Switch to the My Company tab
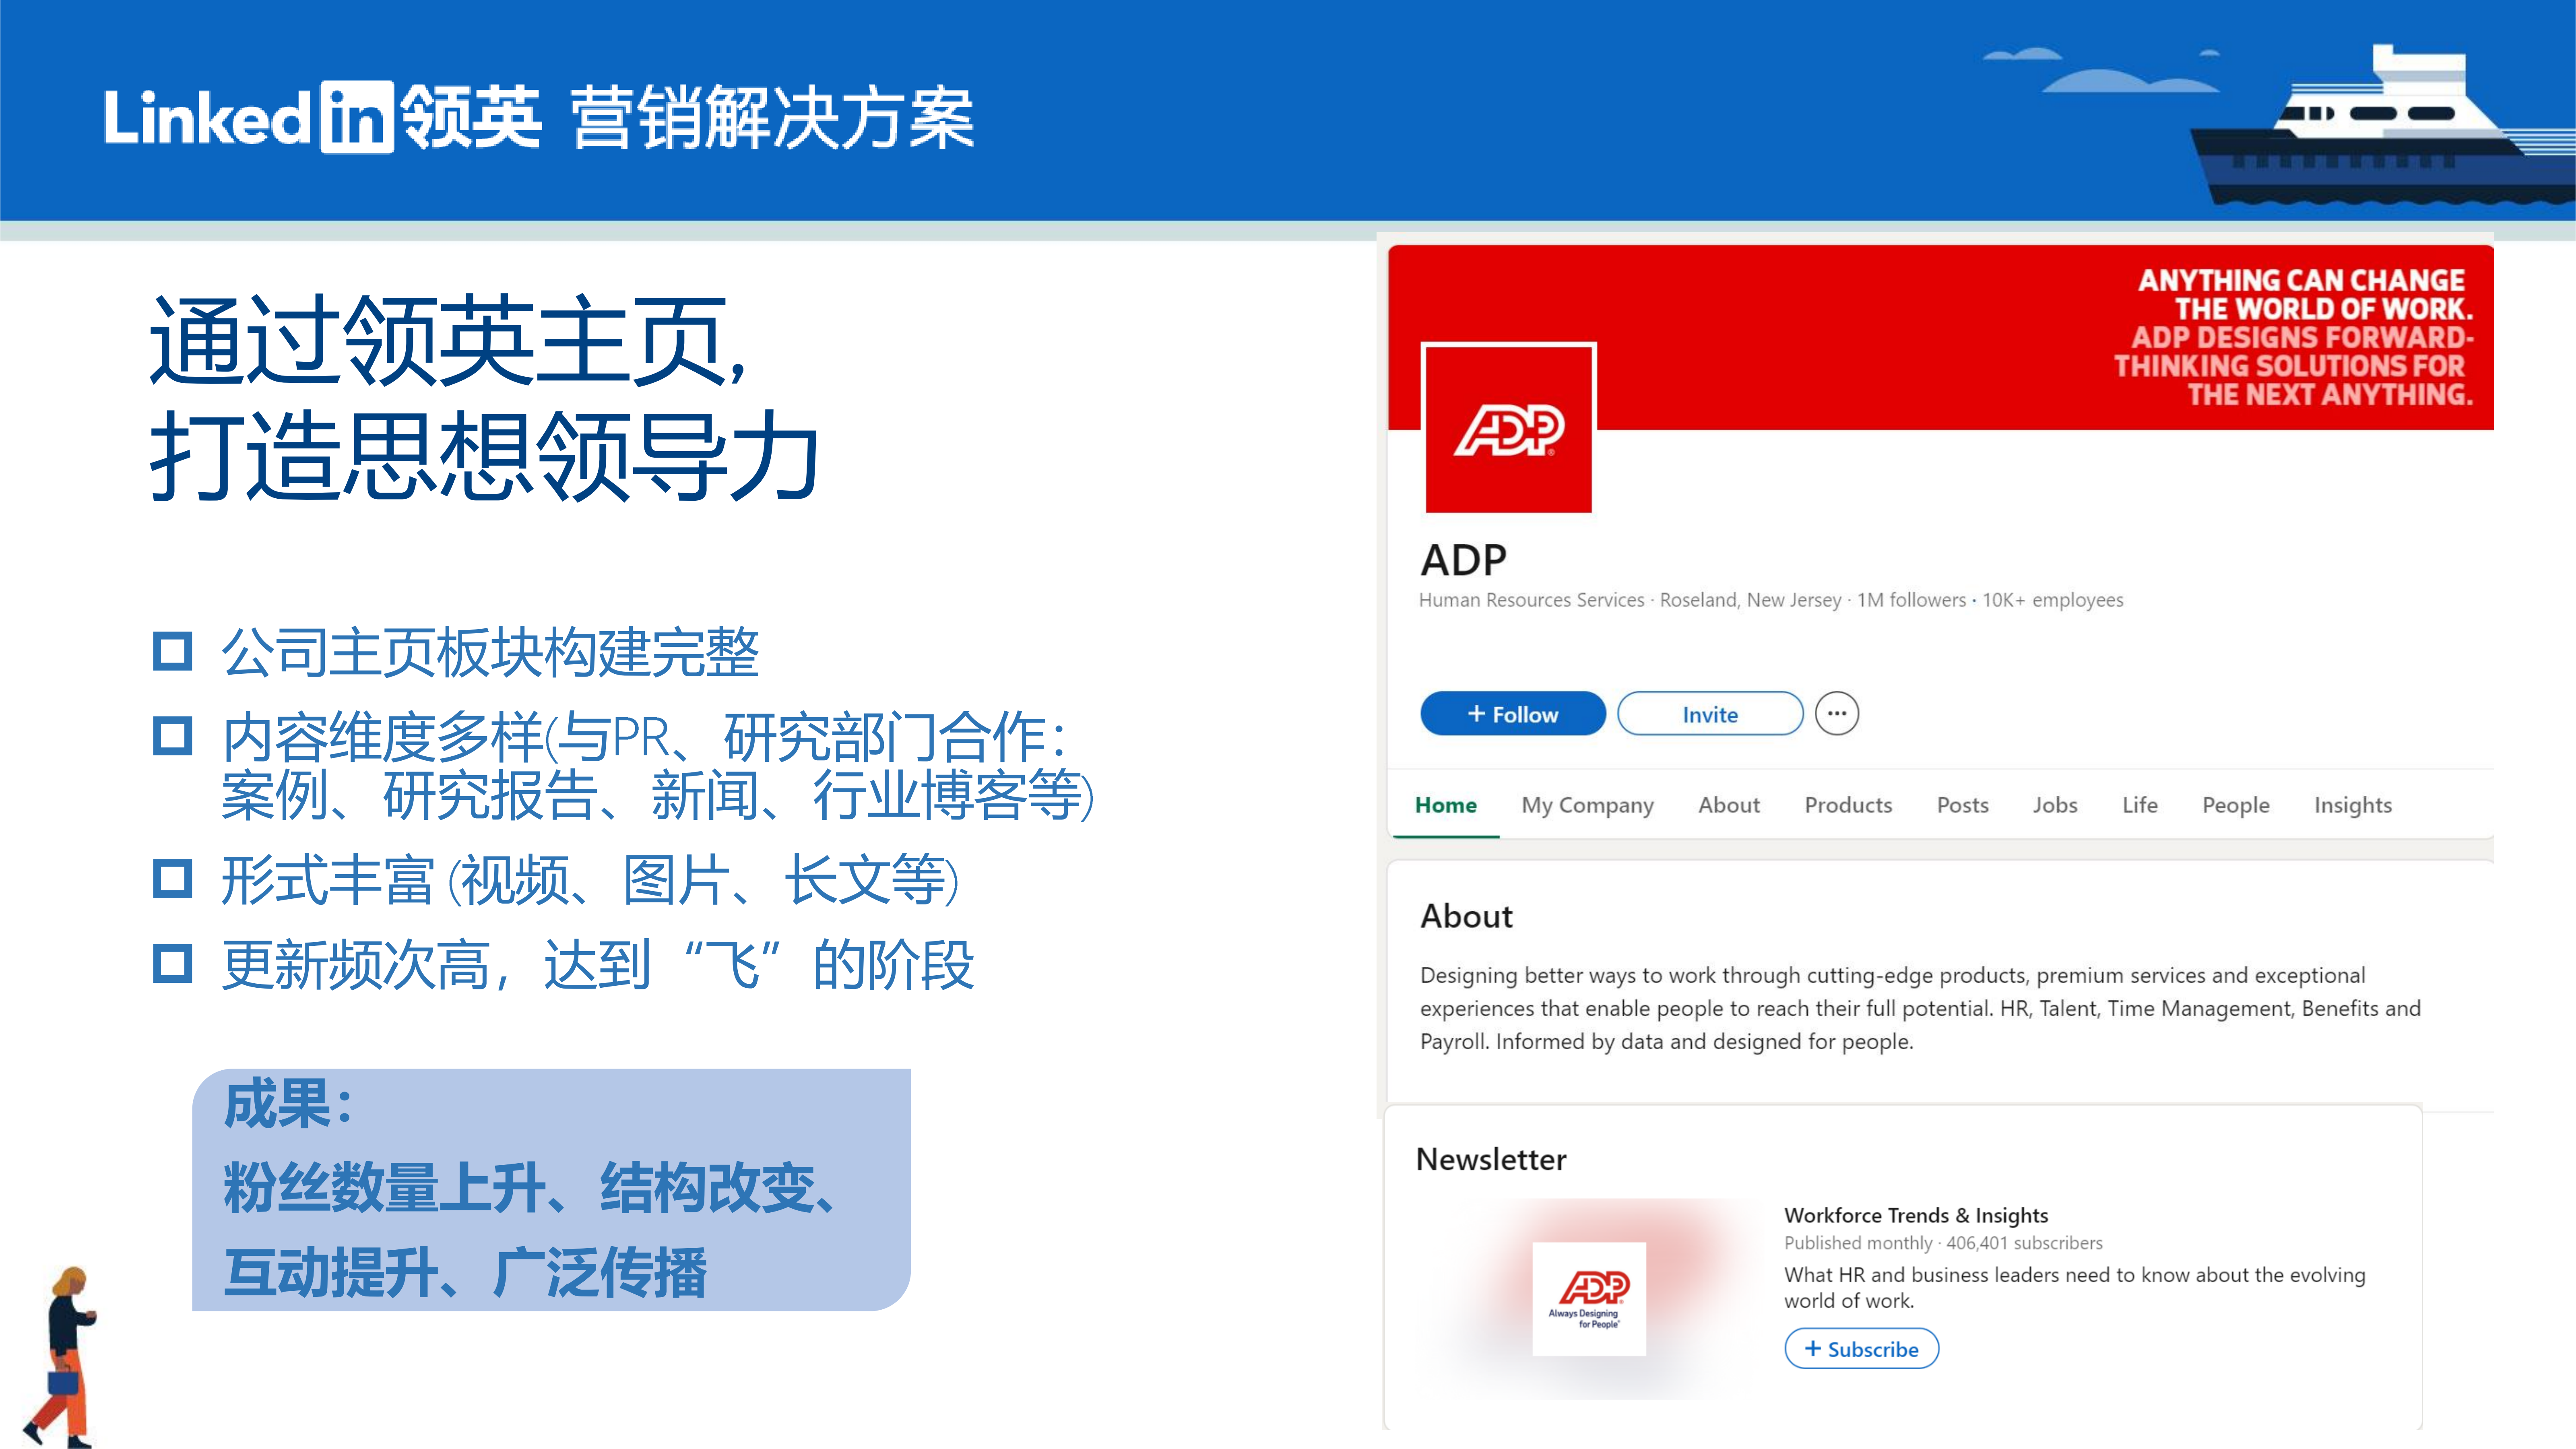 coord(1587,805)
